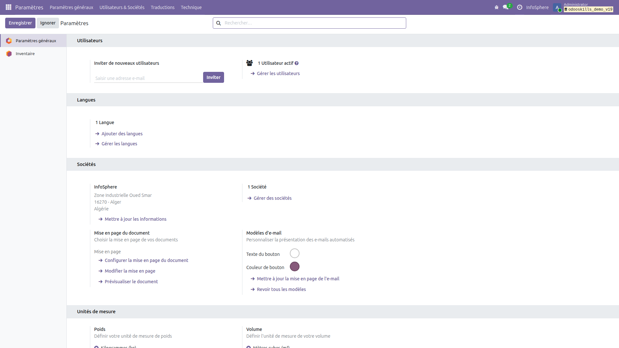Open the activities clock icon
Screen dimensions: 619x348
520,7
